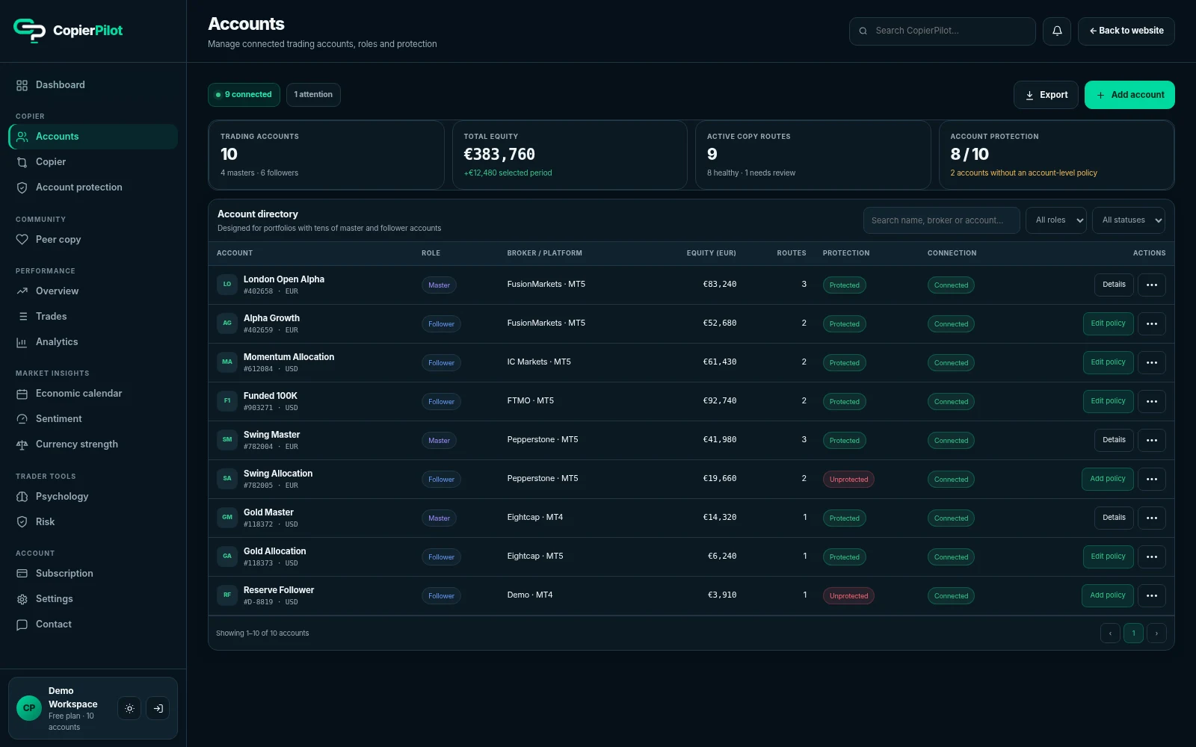The height and width of the screenshot is (747, 1196).
Task: Click the Total Equity €383,760 card
Action: coord(570,155)
